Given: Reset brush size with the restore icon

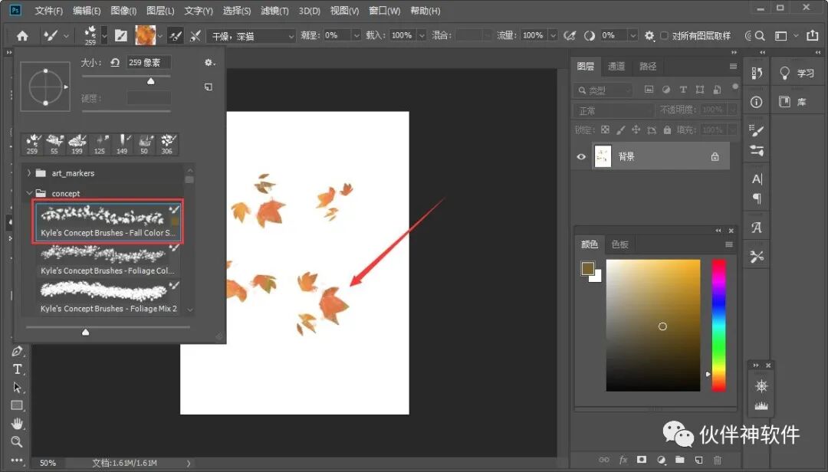Looking at the screenshot, I should [x=114, y=62].
